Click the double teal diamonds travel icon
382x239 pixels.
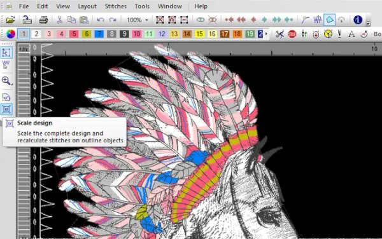[x=276, y=20]
